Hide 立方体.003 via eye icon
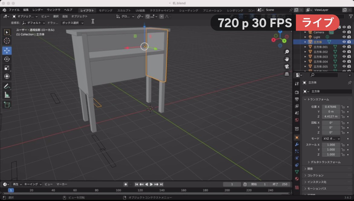Image resolution: width=354 pixels, height=201 pixels. [x=344, y=56]
